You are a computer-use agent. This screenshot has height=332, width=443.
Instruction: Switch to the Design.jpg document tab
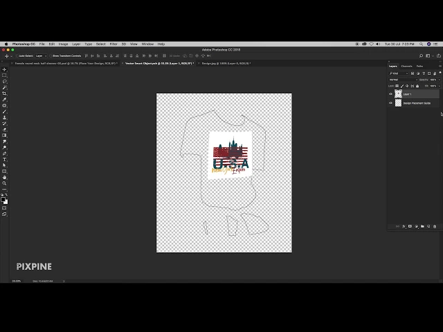coord(226,64)
